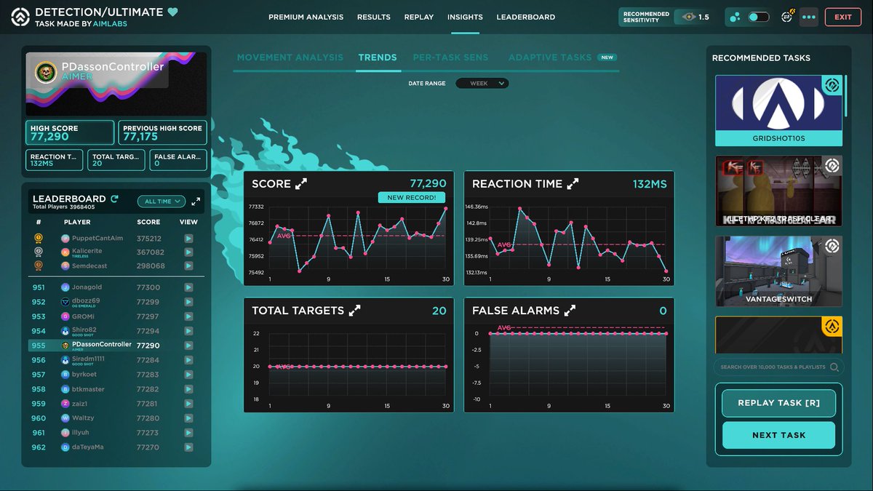The height and width of the screenshot is (491, 873).
Task: Switch to Results tab
Action: tap(373, 17)
